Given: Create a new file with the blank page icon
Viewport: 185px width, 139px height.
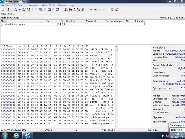Looking at the screenshot, I should tap(3, 10).
